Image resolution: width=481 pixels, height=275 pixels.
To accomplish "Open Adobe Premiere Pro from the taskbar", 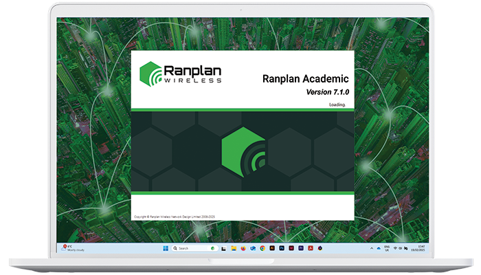I will (x=301, y=248).
